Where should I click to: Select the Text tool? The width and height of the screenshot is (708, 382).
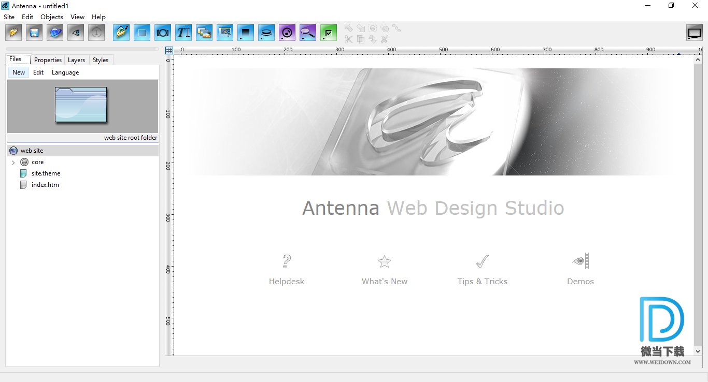point(183,33)
